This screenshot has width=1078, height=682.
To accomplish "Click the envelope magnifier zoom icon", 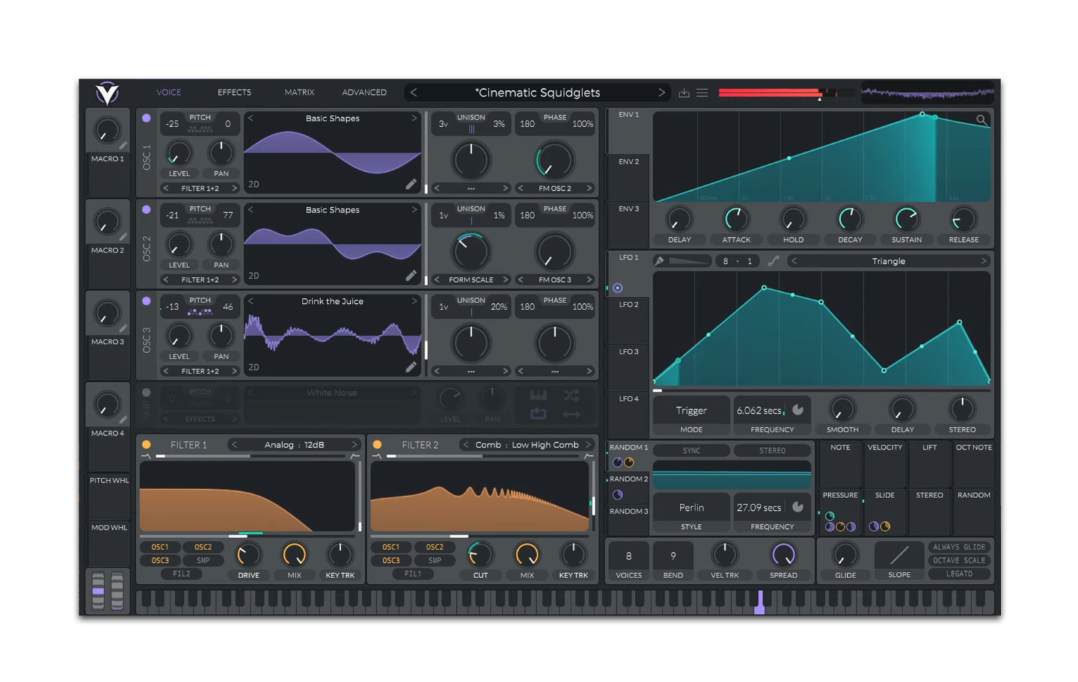I will [x=981, y=120].
